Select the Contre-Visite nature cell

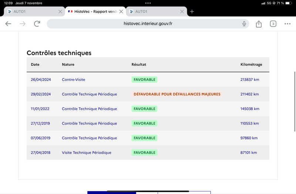coord(73,79)
